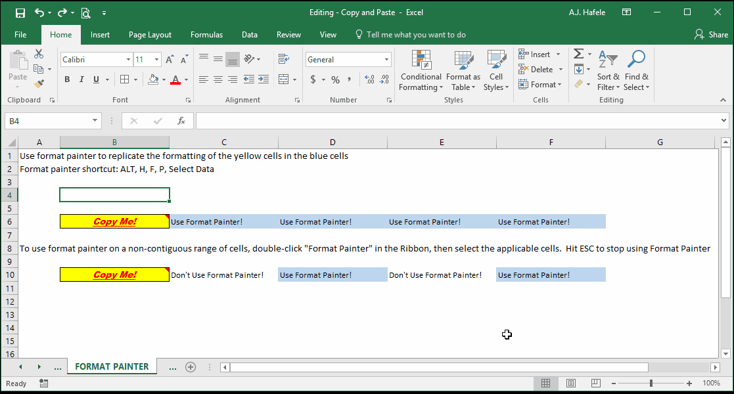Viewport: 734px width, 394px height.
Task: Click the Merge & Center icon
Action: (x=283, y=79)
